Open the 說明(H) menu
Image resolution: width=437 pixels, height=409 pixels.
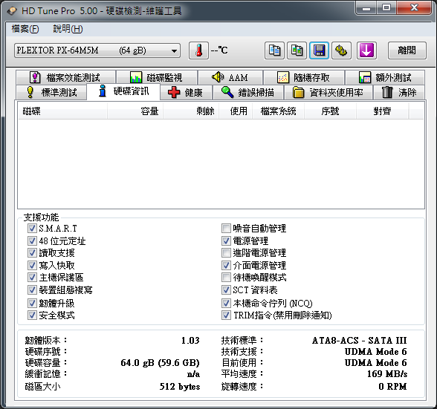[68, 29]
